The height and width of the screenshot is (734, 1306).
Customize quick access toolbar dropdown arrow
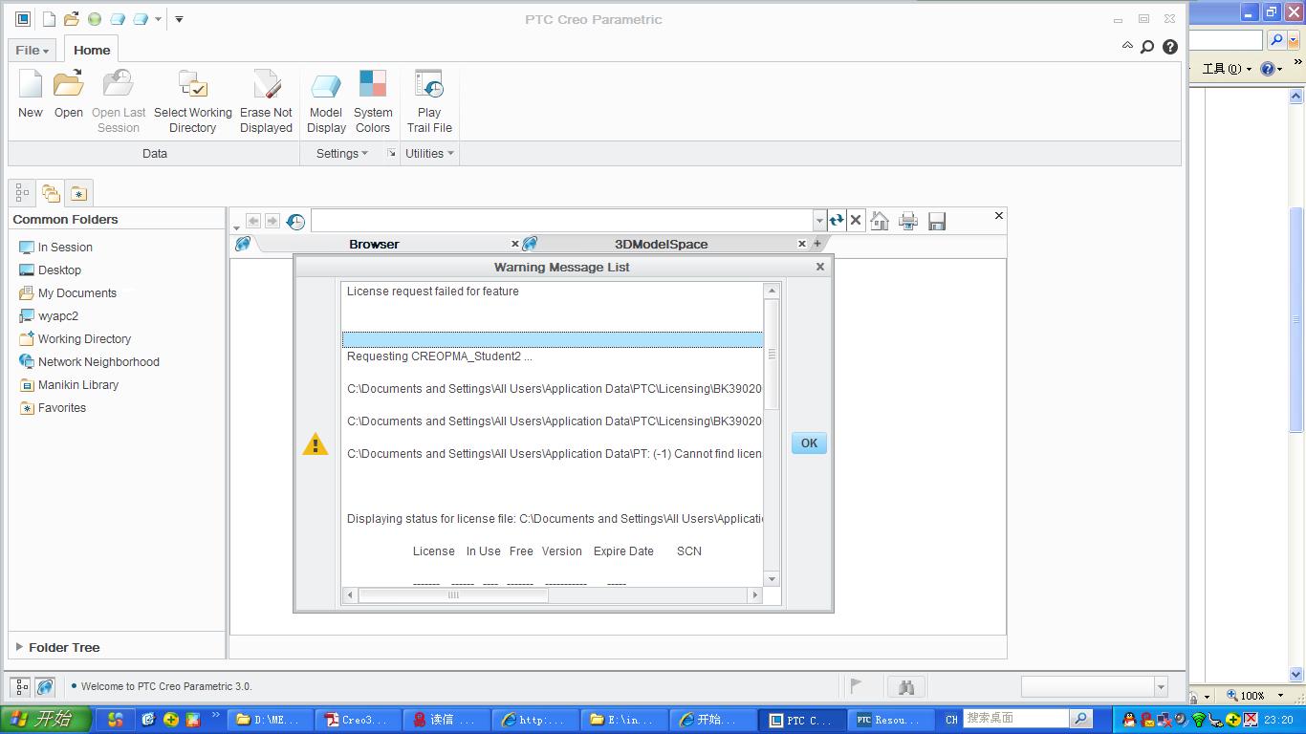coord(179,19)
